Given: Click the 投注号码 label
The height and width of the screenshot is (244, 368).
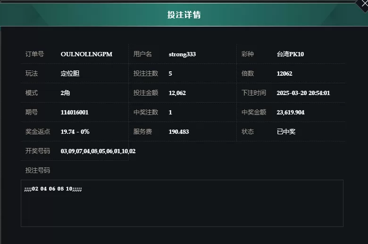Looking at the screenshot, I should (38, 170).
